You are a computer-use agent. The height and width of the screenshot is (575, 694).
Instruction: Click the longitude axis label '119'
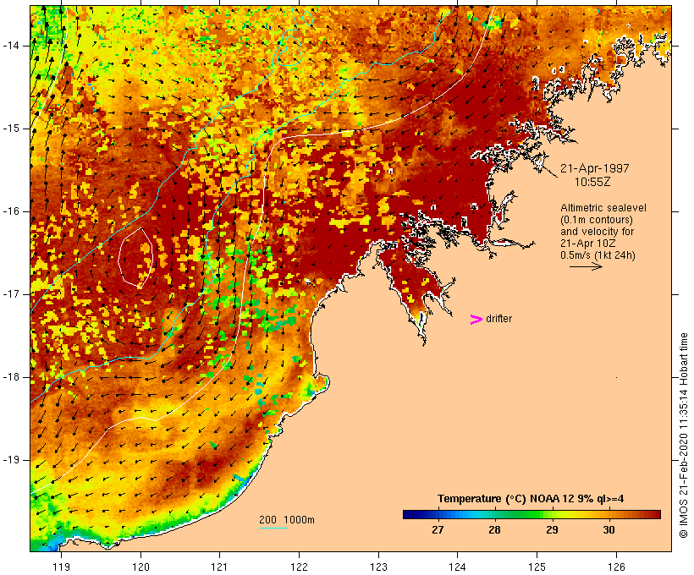tap(61, 567)
